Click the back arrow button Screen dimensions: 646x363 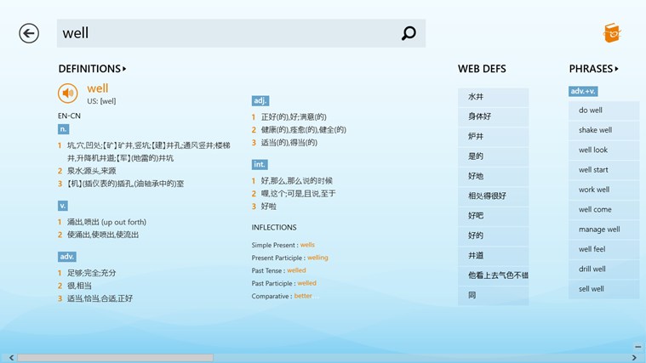(29, 33)
